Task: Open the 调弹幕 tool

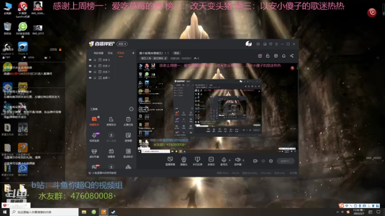Action: [128, 137]
